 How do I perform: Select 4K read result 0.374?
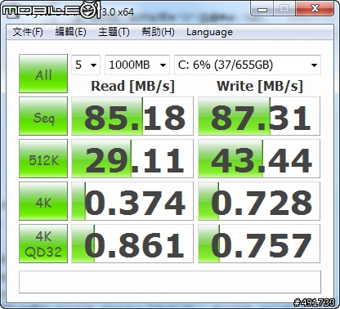point(132,201)
